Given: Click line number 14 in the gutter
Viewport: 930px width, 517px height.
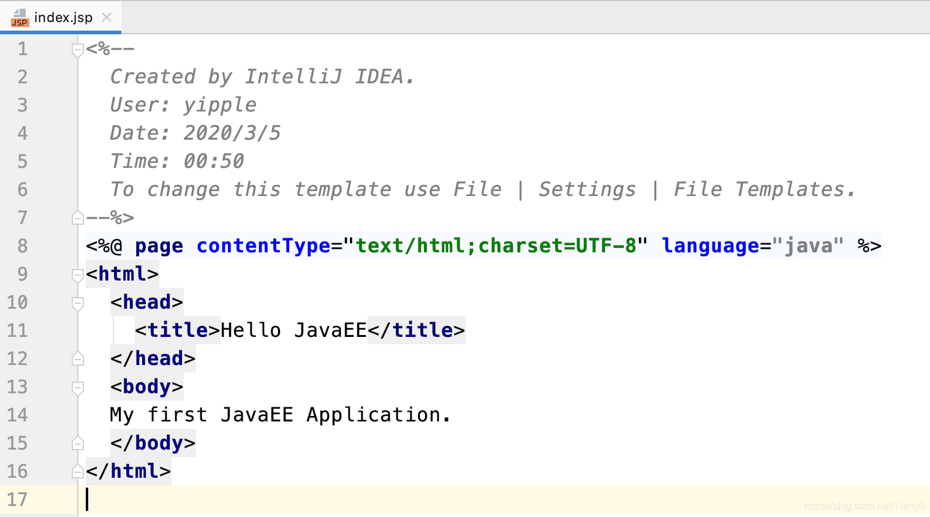Looking at the screenshot, I should [x=17, y=415].
